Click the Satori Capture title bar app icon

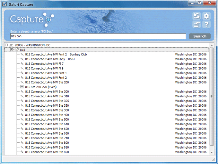click(4, 4)
